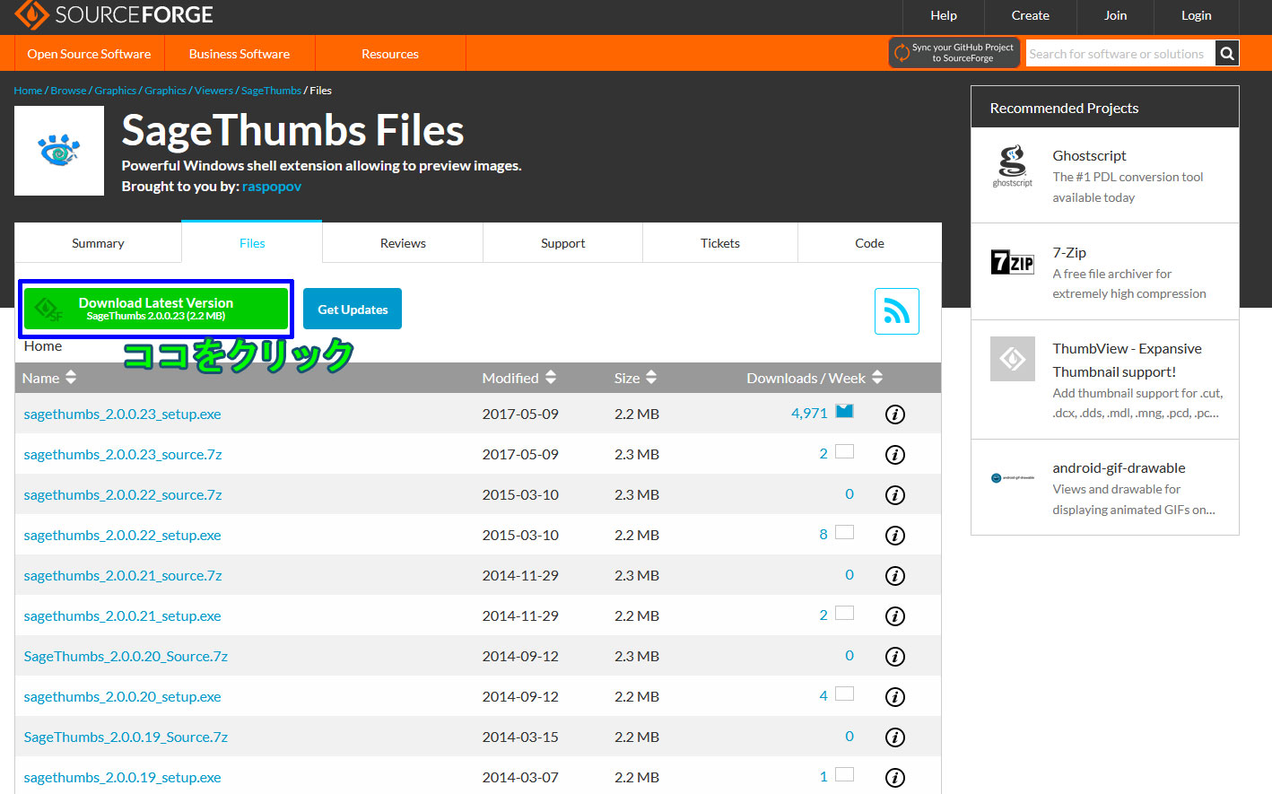Download SageThumbs_2.0.0.20_Source.7z

(x=126, y=657)
